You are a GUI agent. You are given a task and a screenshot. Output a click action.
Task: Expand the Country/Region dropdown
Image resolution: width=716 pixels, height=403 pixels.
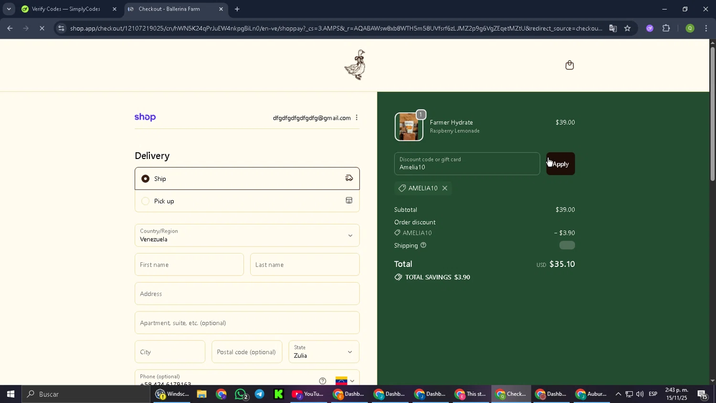pos(247,235)
